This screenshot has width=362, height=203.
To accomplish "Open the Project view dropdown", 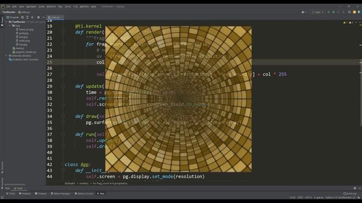I will pyautogui.click(x=12, y=17).
